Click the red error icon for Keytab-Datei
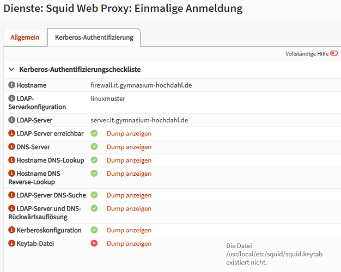This screenshot has height=272, width=341. (94, 243)
